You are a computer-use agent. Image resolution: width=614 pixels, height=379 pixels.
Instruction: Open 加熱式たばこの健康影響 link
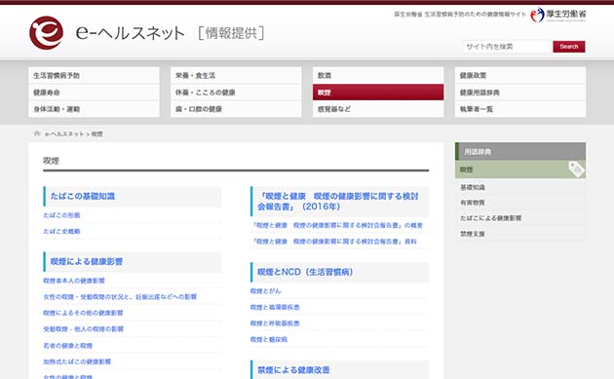tap(77, 361)
